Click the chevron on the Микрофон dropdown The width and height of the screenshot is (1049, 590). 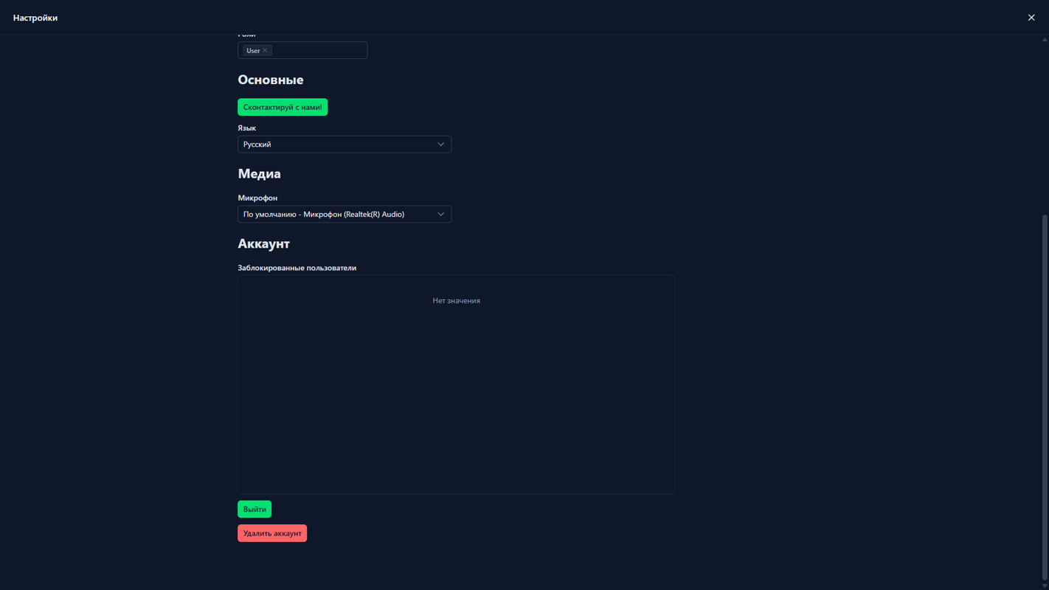[x=440, y=214]
